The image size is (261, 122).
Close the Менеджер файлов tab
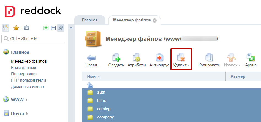point(154,20)
